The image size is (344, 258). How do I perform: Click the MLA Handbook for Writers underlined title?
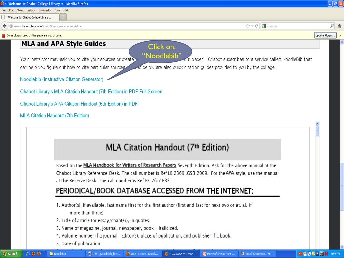tap(130, 165)
